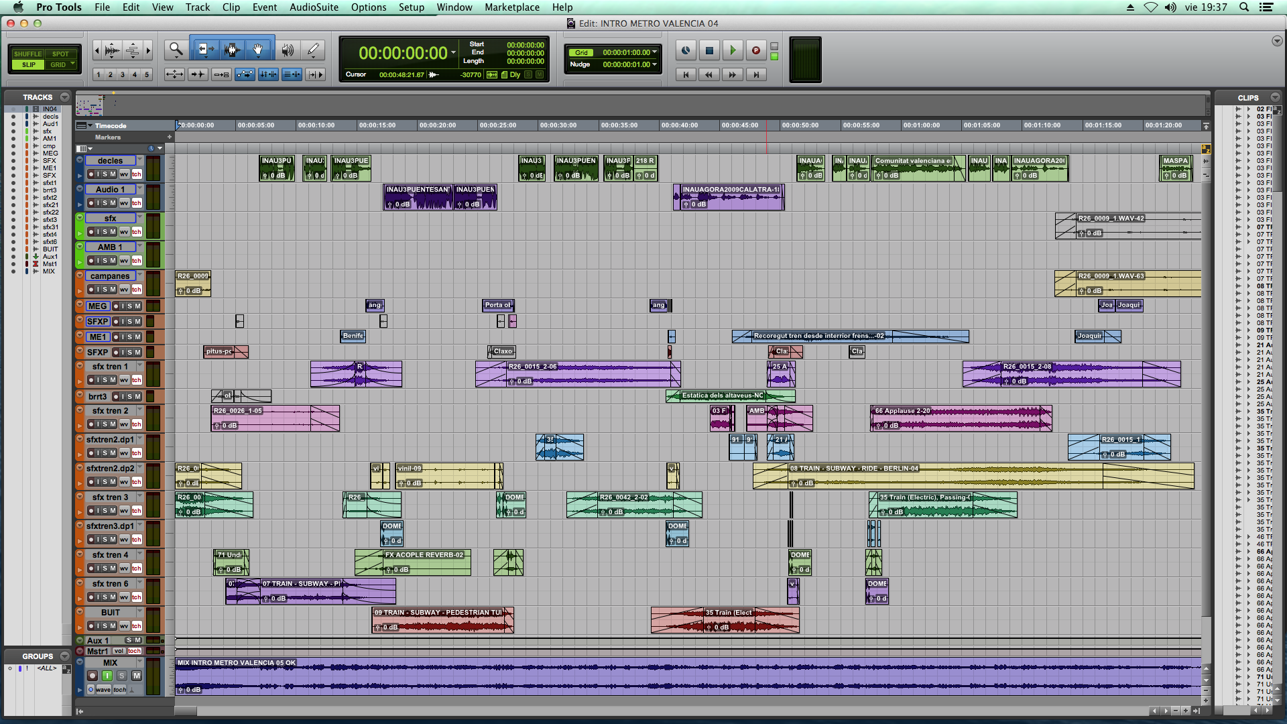The height and width of the screenshot is (724, 1287).
Task: Open the Grid value dropdown
Action: 654,52
